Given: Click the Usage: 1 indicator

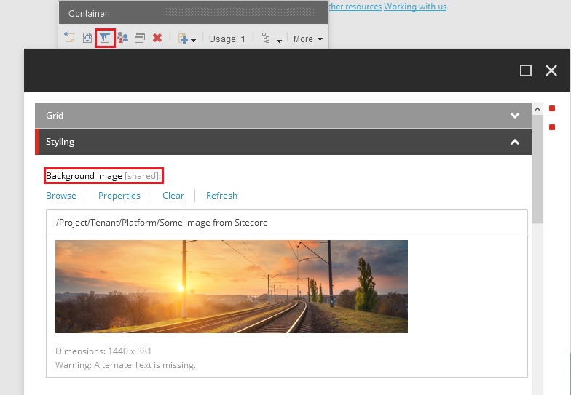Looking at the screenshot, I should click(x=227, y=39).
